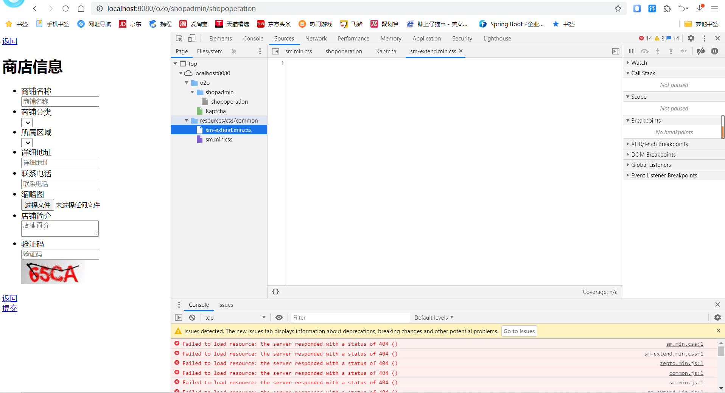Close the console drawer
This screenshot has height=393, width=725.
717,304
